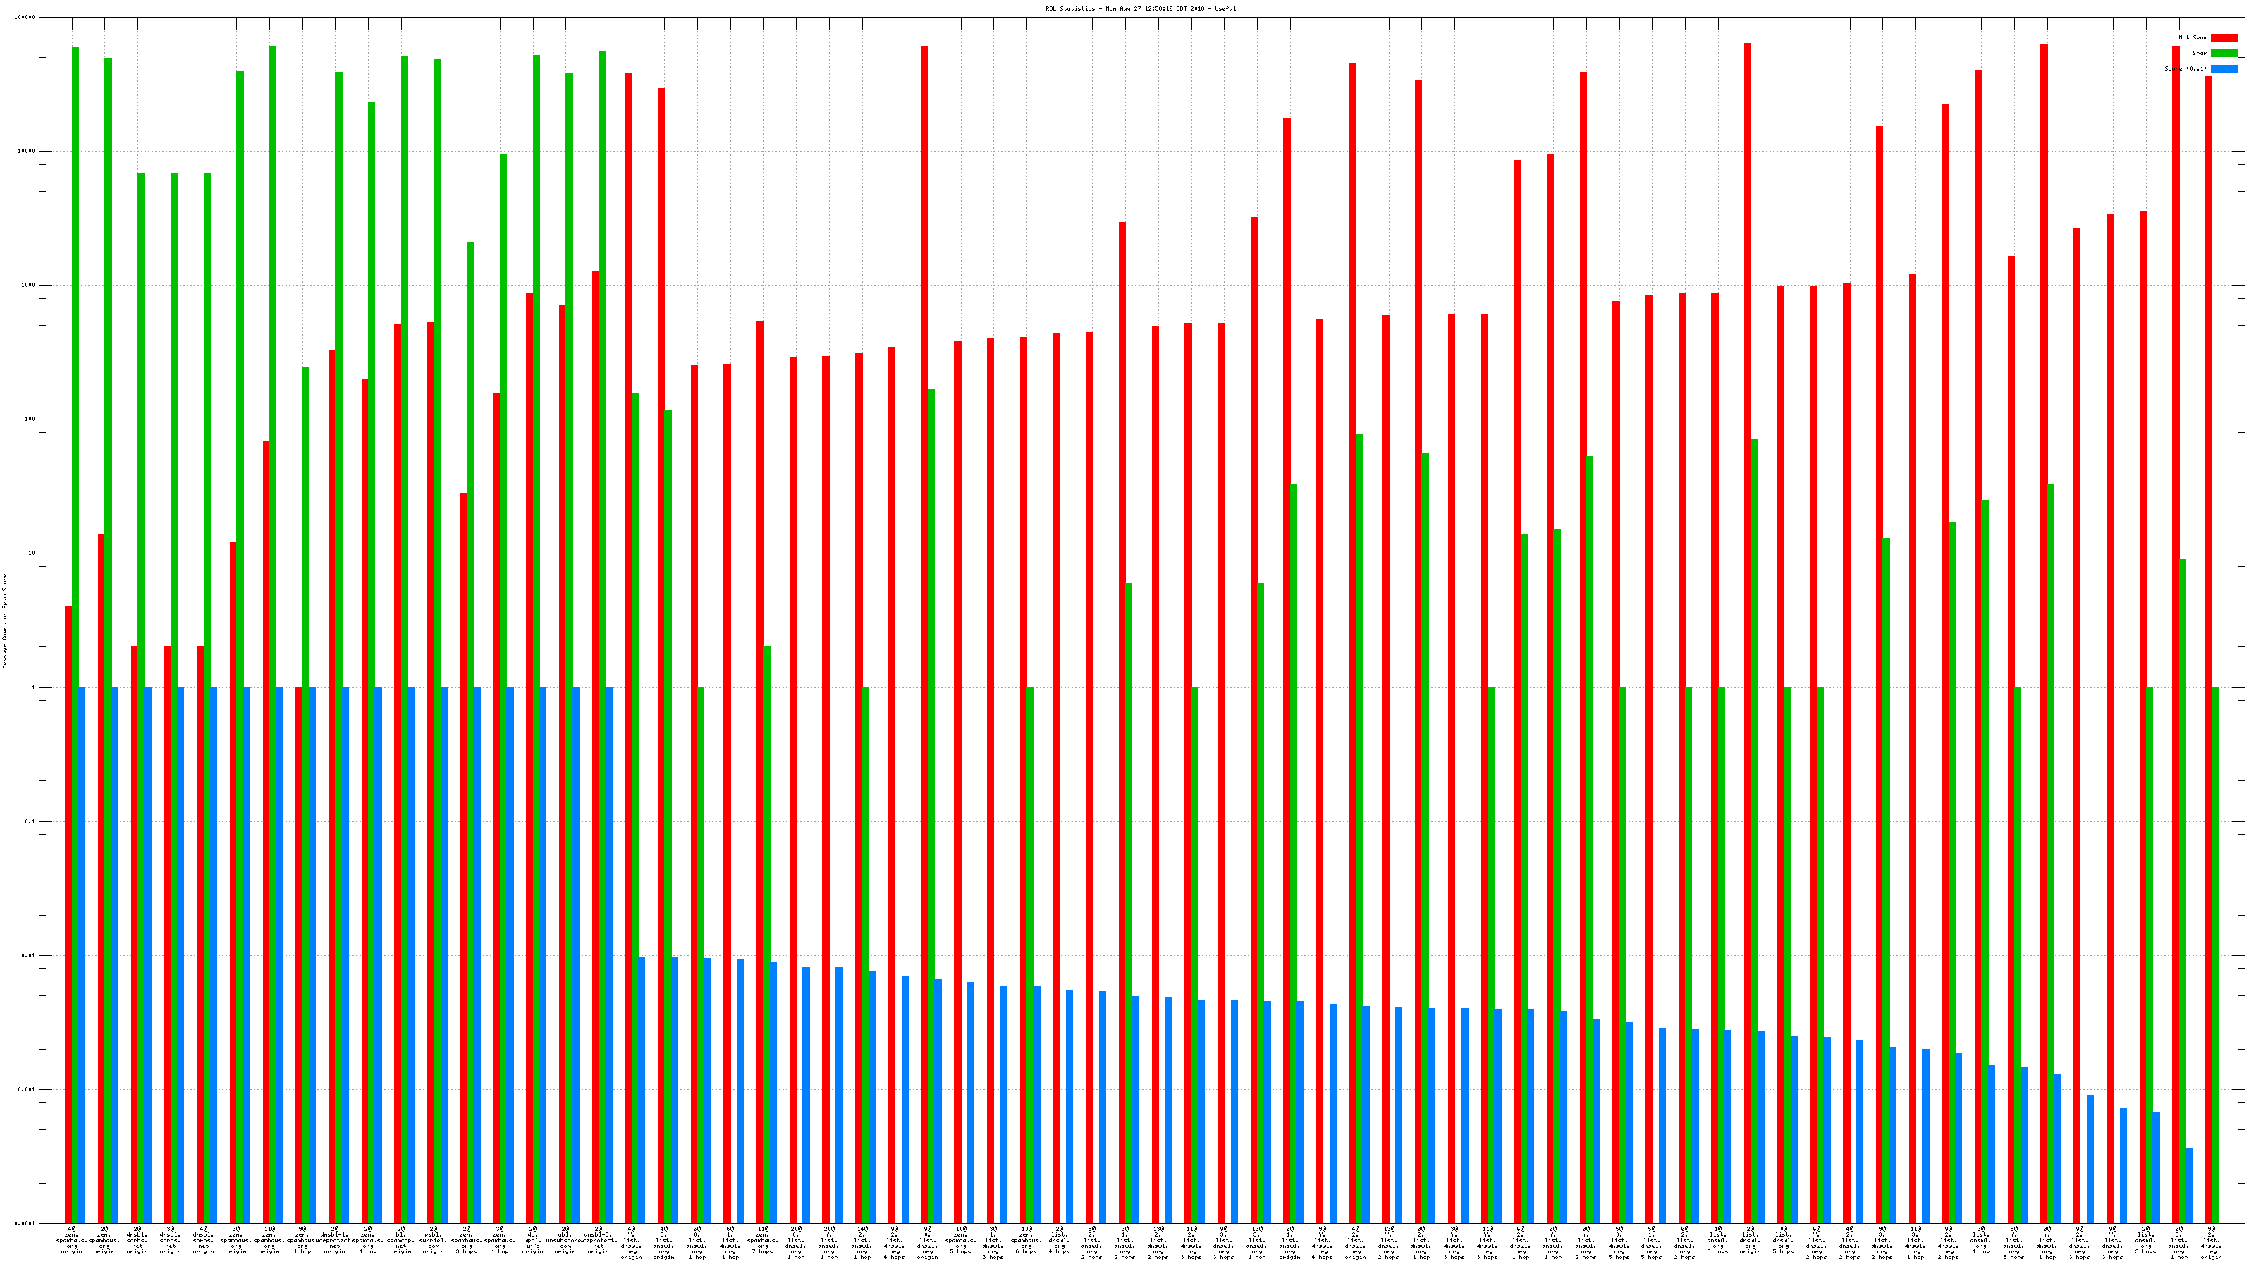Viewport: 2256px width, 1269px height.
Task: Click the psbl.surriel.com origin x-axis label
Action: click(434, 1240)
